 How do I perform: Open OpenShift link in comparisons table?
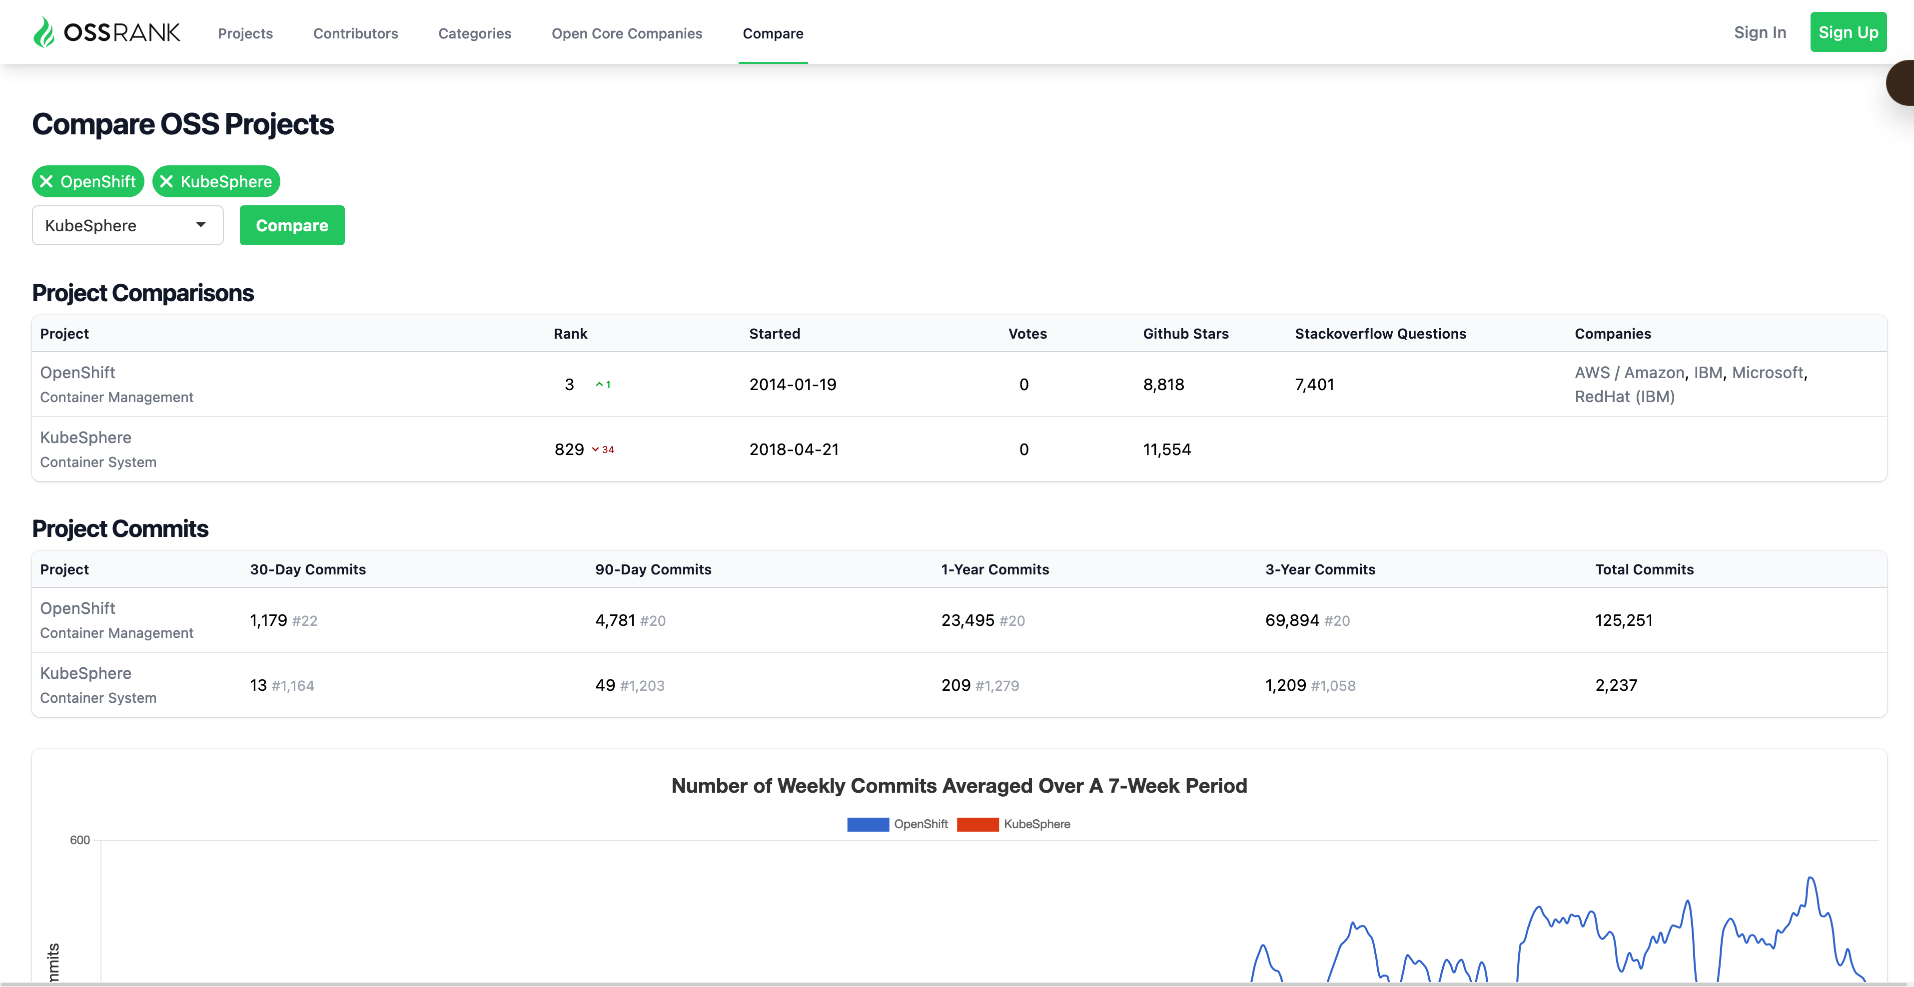pyautogui.click(x=77, y=373)
